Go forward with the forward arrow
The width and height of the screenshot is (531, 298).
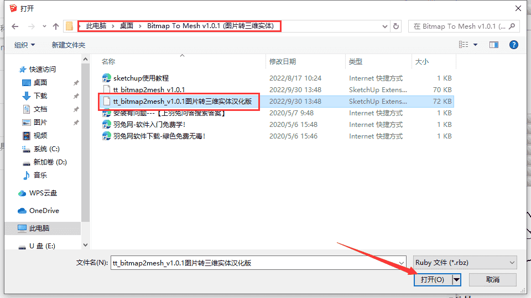[x=31, y=26]
